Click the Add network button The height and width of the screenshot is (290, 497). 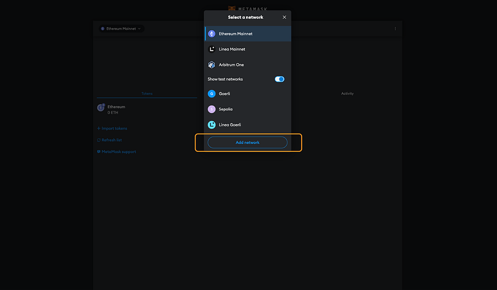(x=248, y=143)
